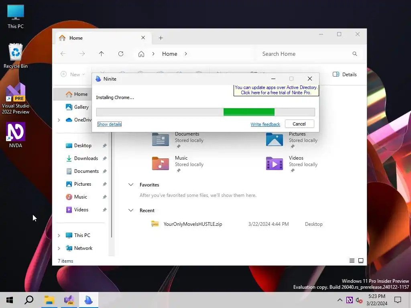This screenshot has height=308, width=411.
Task: Expand This PC tree node
Action: [x=59, y=235]
